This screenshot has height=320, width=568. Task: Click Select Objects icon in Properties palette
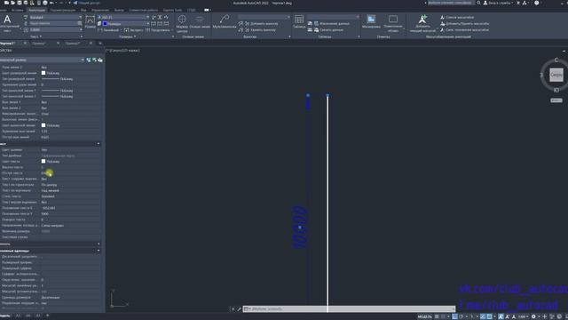point(94,60)
